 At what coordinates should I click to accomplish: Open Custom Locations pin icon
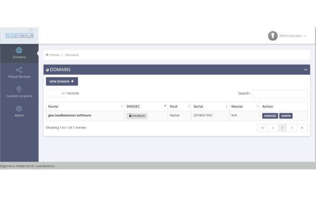[x=19, y=89]
